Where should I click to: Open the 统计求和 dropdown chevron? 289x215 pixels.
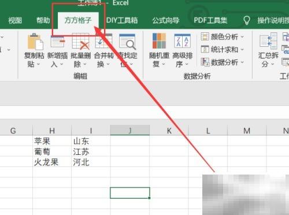(x=242, y=50)
